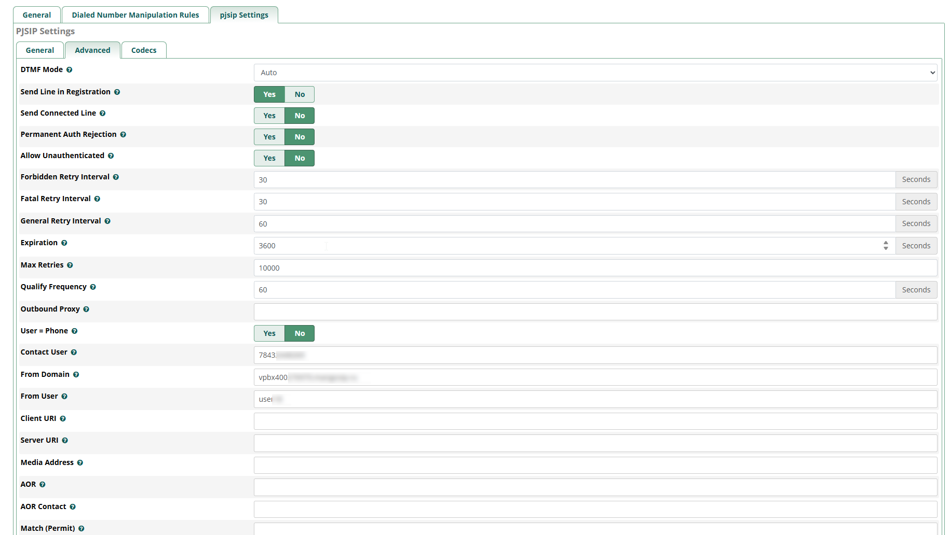Open Dialed Number Manipulation Rules tab
This screenshot has height=535, width=950.
pyautogui.click(x=135, y=15)
